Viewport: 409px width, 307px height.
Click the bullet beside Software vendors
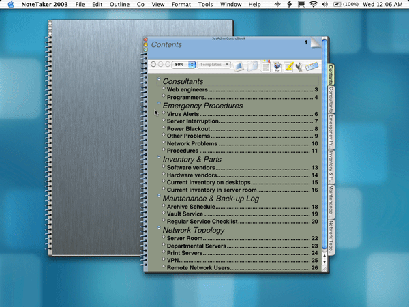click(x=164, y=166)
